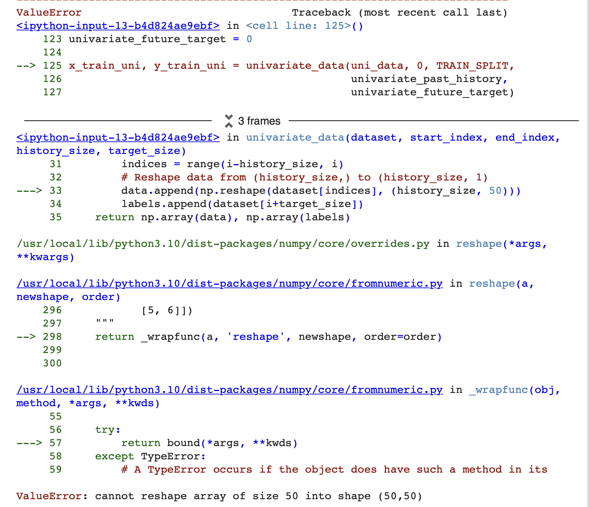The width and height of the screenshot is (589, 507).
Task: Click the Reshape data comment on line 32
Action: click(305, 177)
